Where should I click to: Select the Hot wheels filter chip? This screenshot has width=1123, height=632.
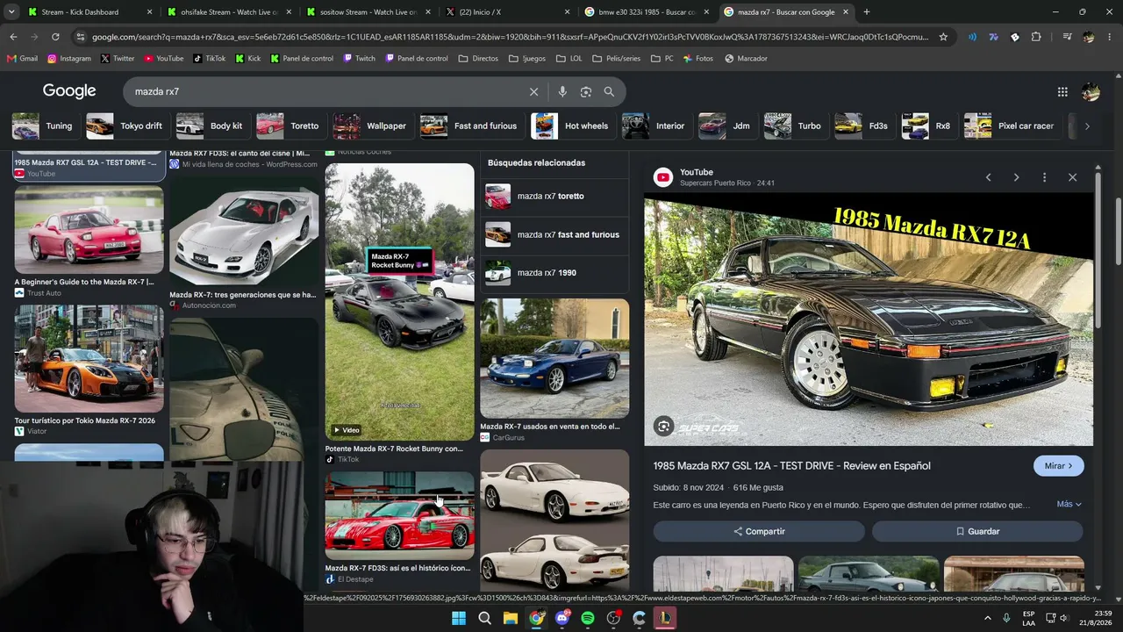(x=570, y=126)
